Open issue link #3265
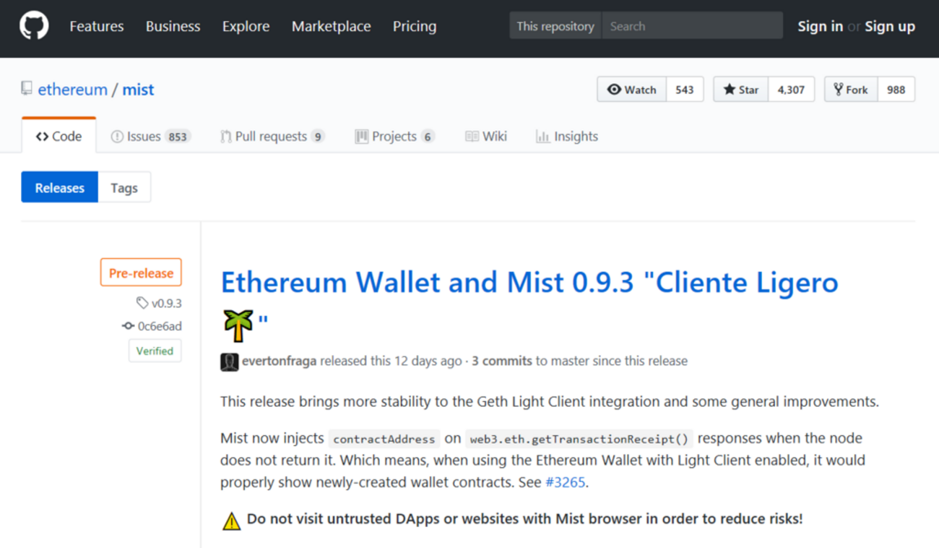This screenshot has width=939, height=548. (x=566, y=482)
